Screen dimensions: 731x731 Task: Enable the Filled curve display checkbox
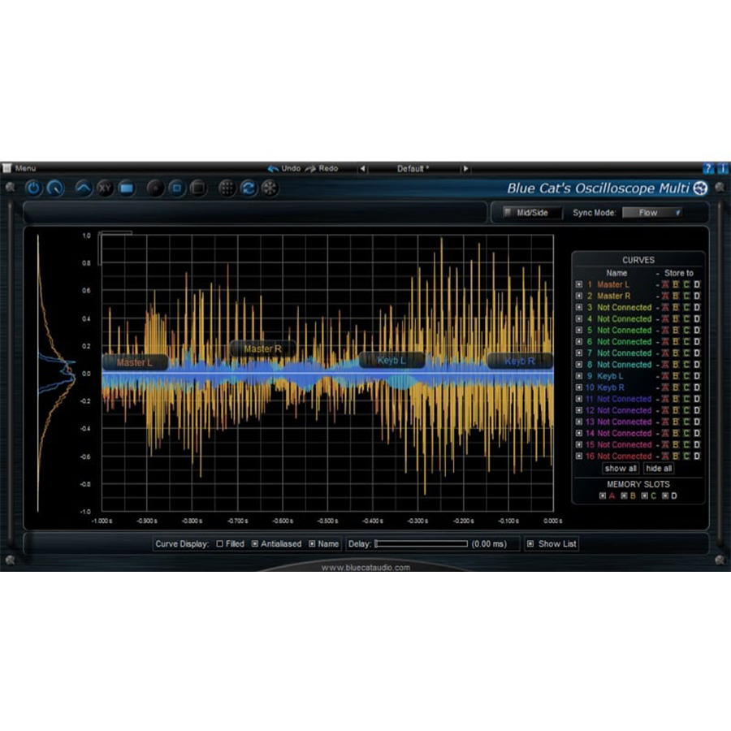pos(220,544)
